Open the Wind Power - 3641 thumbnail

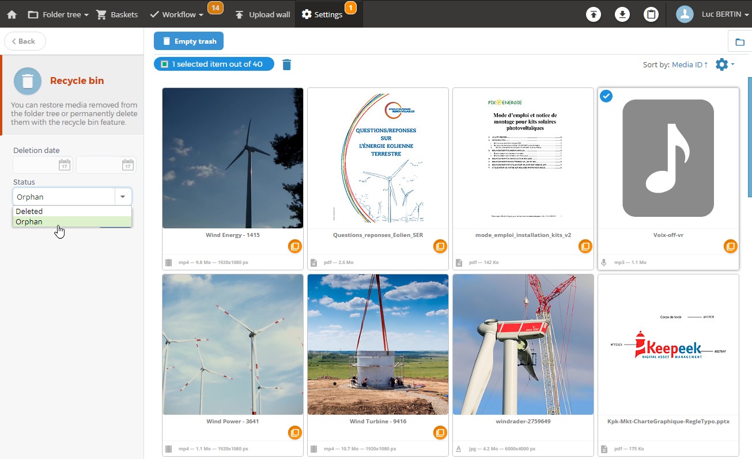pyautogui.click(x=233, y=345)
